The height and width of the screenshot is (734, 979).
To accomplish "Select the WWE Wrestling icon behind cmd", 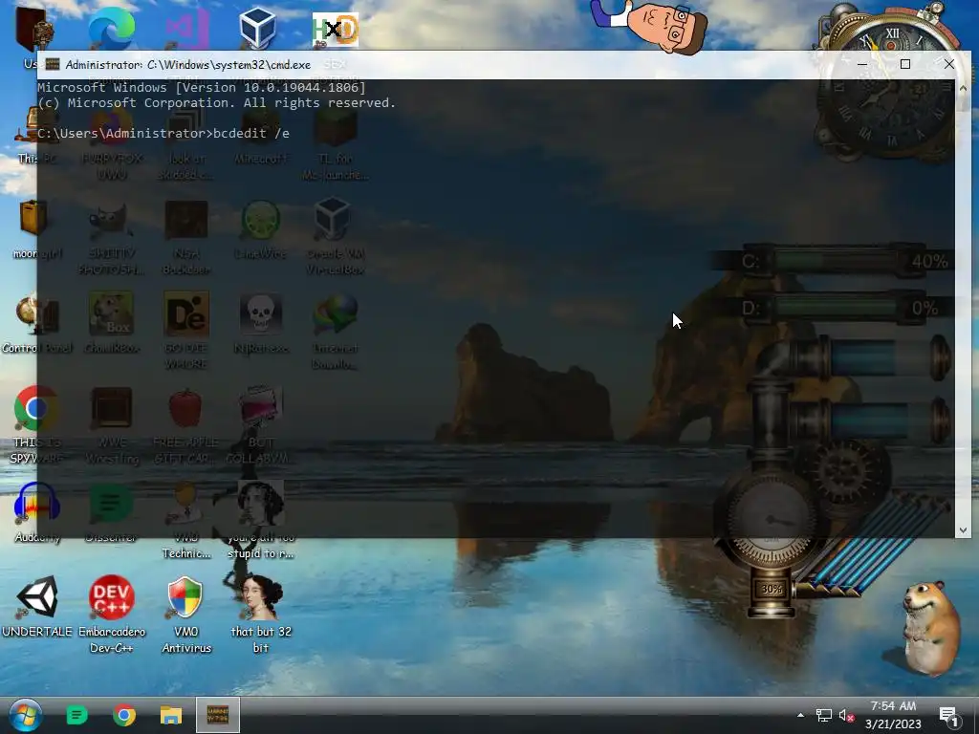I will pos(112,424).
